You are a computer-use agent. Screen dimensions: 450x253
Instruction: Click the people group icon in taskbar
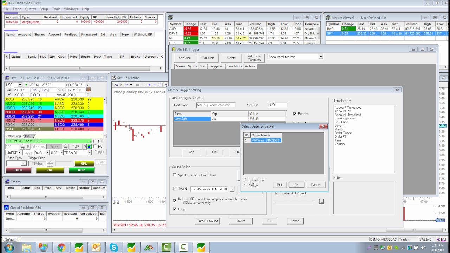click(148, 247)
